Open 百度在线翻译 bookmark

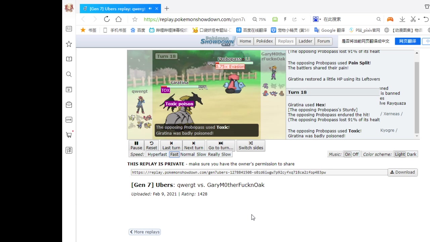click(x=252, y=30)
